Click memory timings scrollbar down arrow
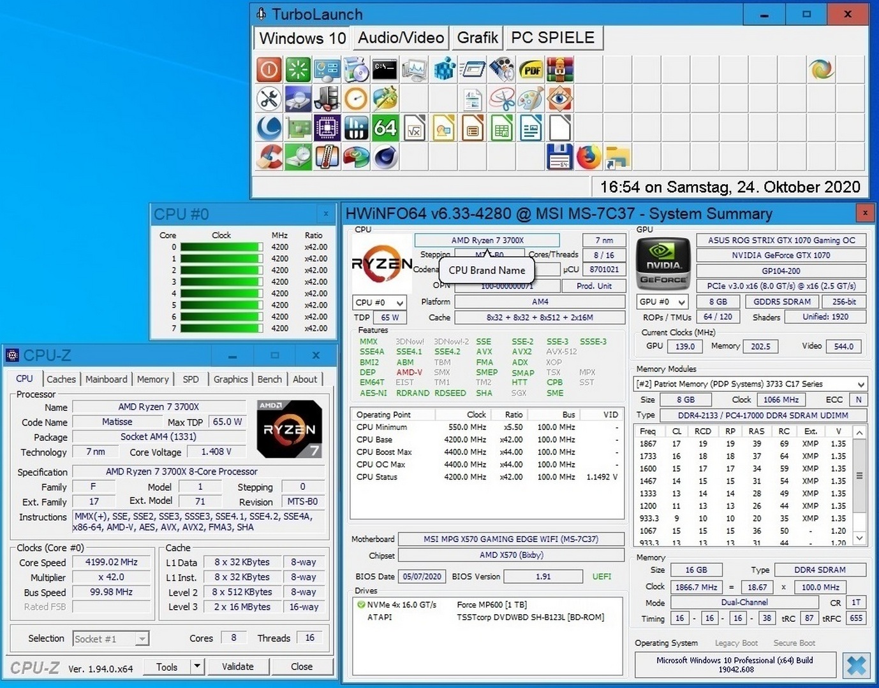Viewport: 879px width, 688px height. pos(859,538)
